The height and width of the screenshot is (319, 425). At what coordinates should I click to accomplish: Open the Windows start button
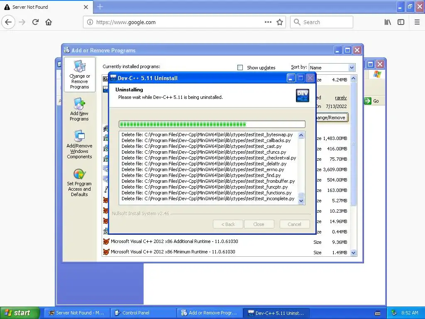click(20, 313)
